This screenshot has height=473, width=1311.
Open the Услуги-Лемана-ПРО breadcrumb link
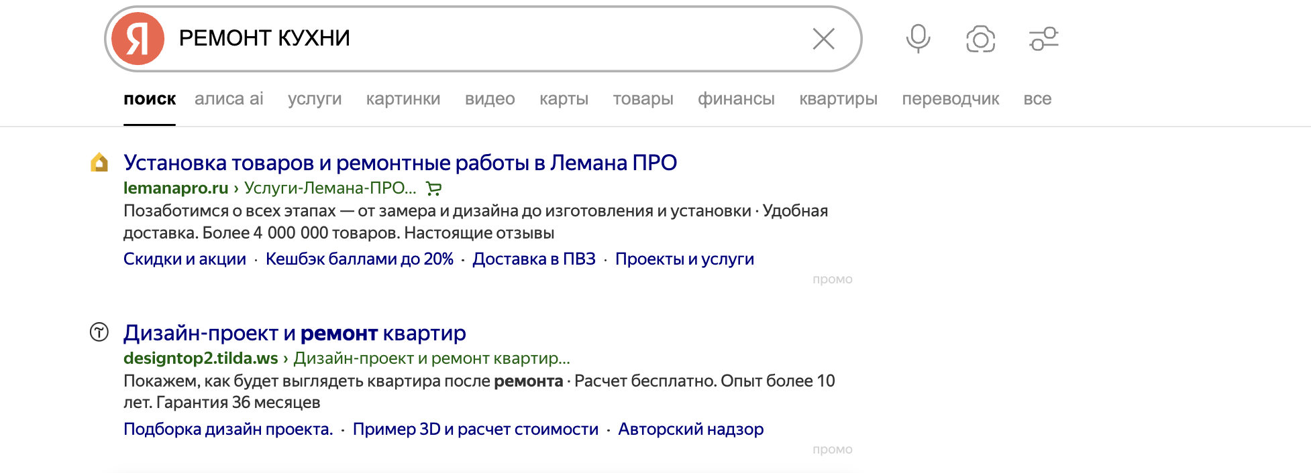click(330, 188)
